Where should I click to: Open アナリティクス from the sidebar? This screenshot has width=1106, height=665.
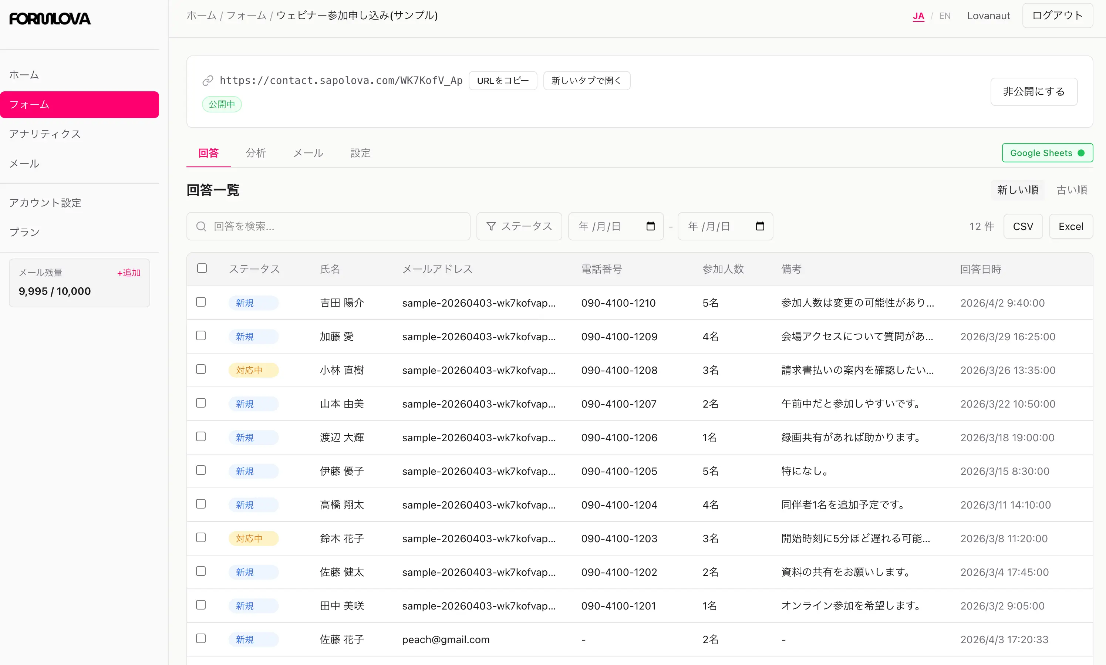click(45, 134)
